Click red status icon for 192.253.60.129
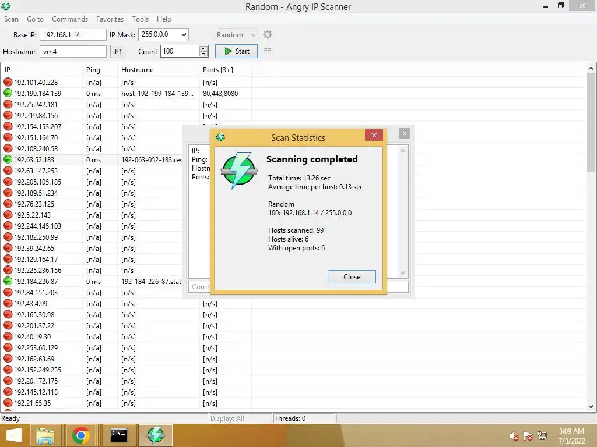Screen dimensions: 597x447 [8, 347]
